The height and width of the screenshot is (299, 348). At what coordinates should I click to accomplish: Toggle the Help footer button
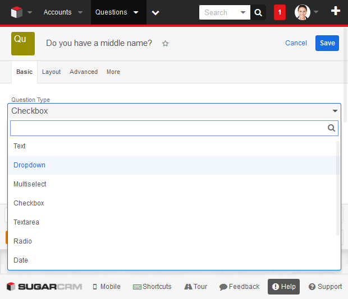point(283,287)
